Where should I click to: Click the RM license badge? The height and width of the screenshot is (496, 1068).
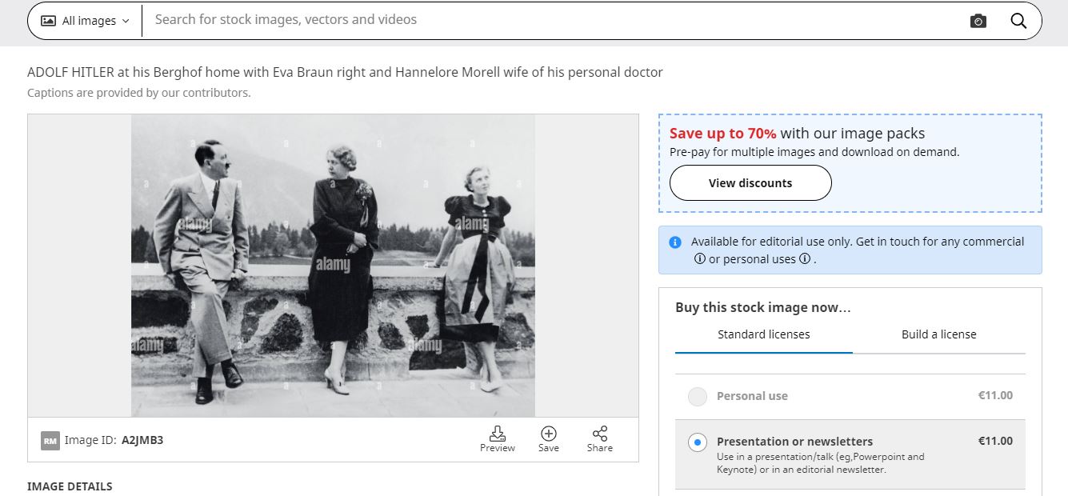(50, 440)
